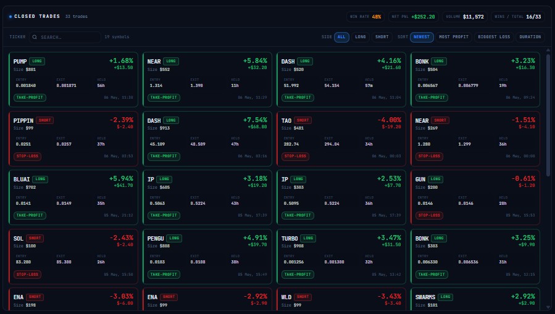Viewport: 555px width, 314px height.
Task: Click the SHORT badge on PIPPIN card
Action: coord(44,120)
